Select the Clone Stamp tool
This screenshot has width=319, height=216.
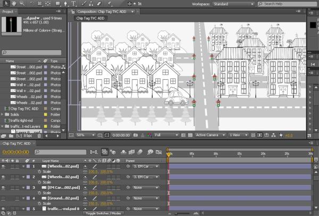[91, 4]
